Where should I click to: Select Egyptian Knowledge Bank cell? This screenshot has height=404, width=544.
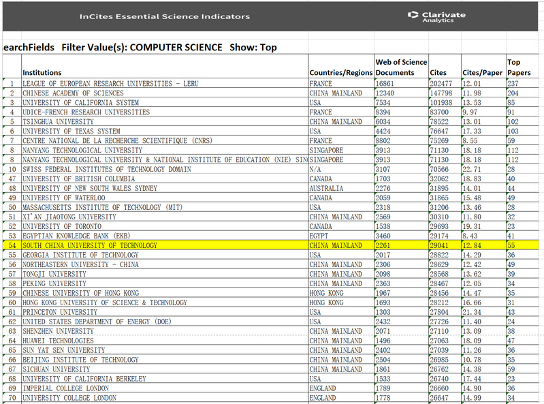pyautogui.click(x=165, y=236)
